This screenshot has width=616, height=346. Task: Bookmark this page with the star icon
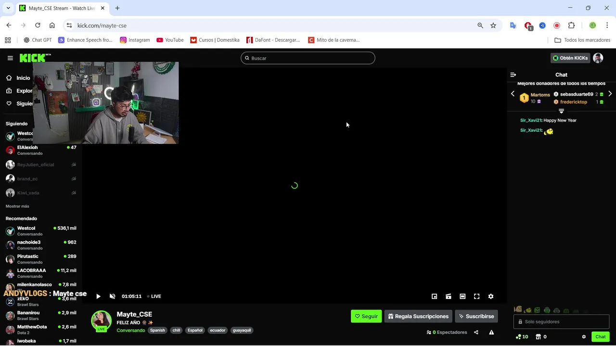click(493, 25)
